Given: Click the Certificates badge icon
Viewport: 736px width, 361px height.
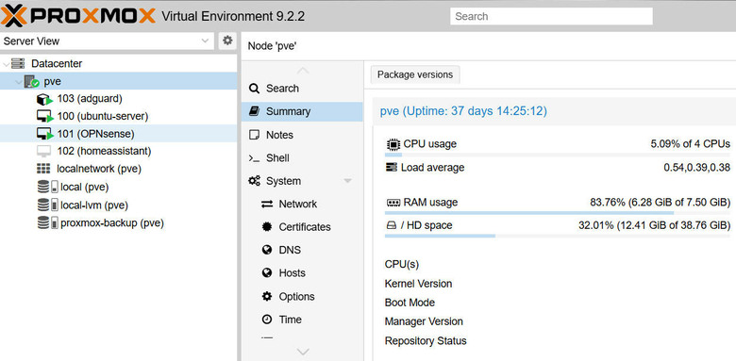Looking at the screenshot, I should click(267, 227).
